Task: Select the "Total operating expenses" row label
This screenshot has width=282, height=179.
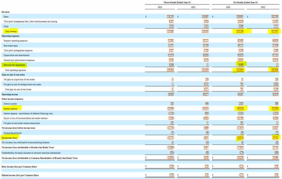Action: pos(15,70)
